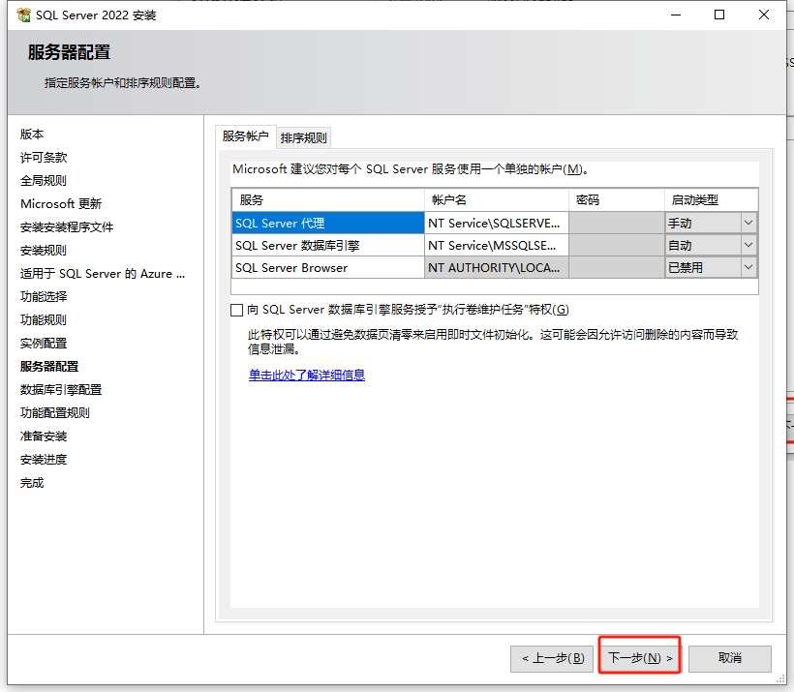Viewport: 794px width, 692px height.
Task: Select the 功能配置规则 sidebar step
Action: click(55, 413)
